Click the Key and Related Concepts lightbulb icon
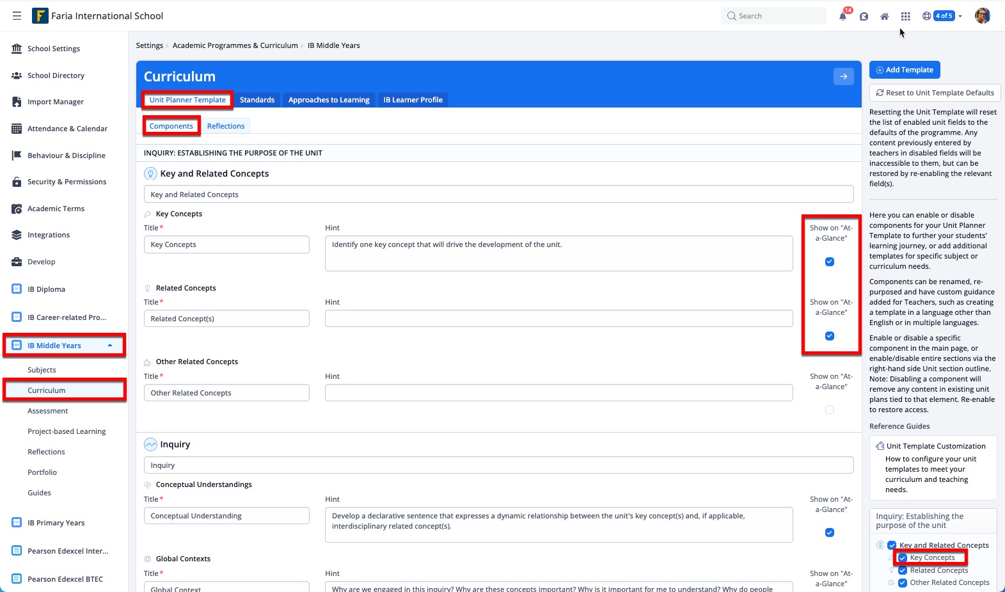The width and height of the screenshot is (1005, 592). coord(150,173)
